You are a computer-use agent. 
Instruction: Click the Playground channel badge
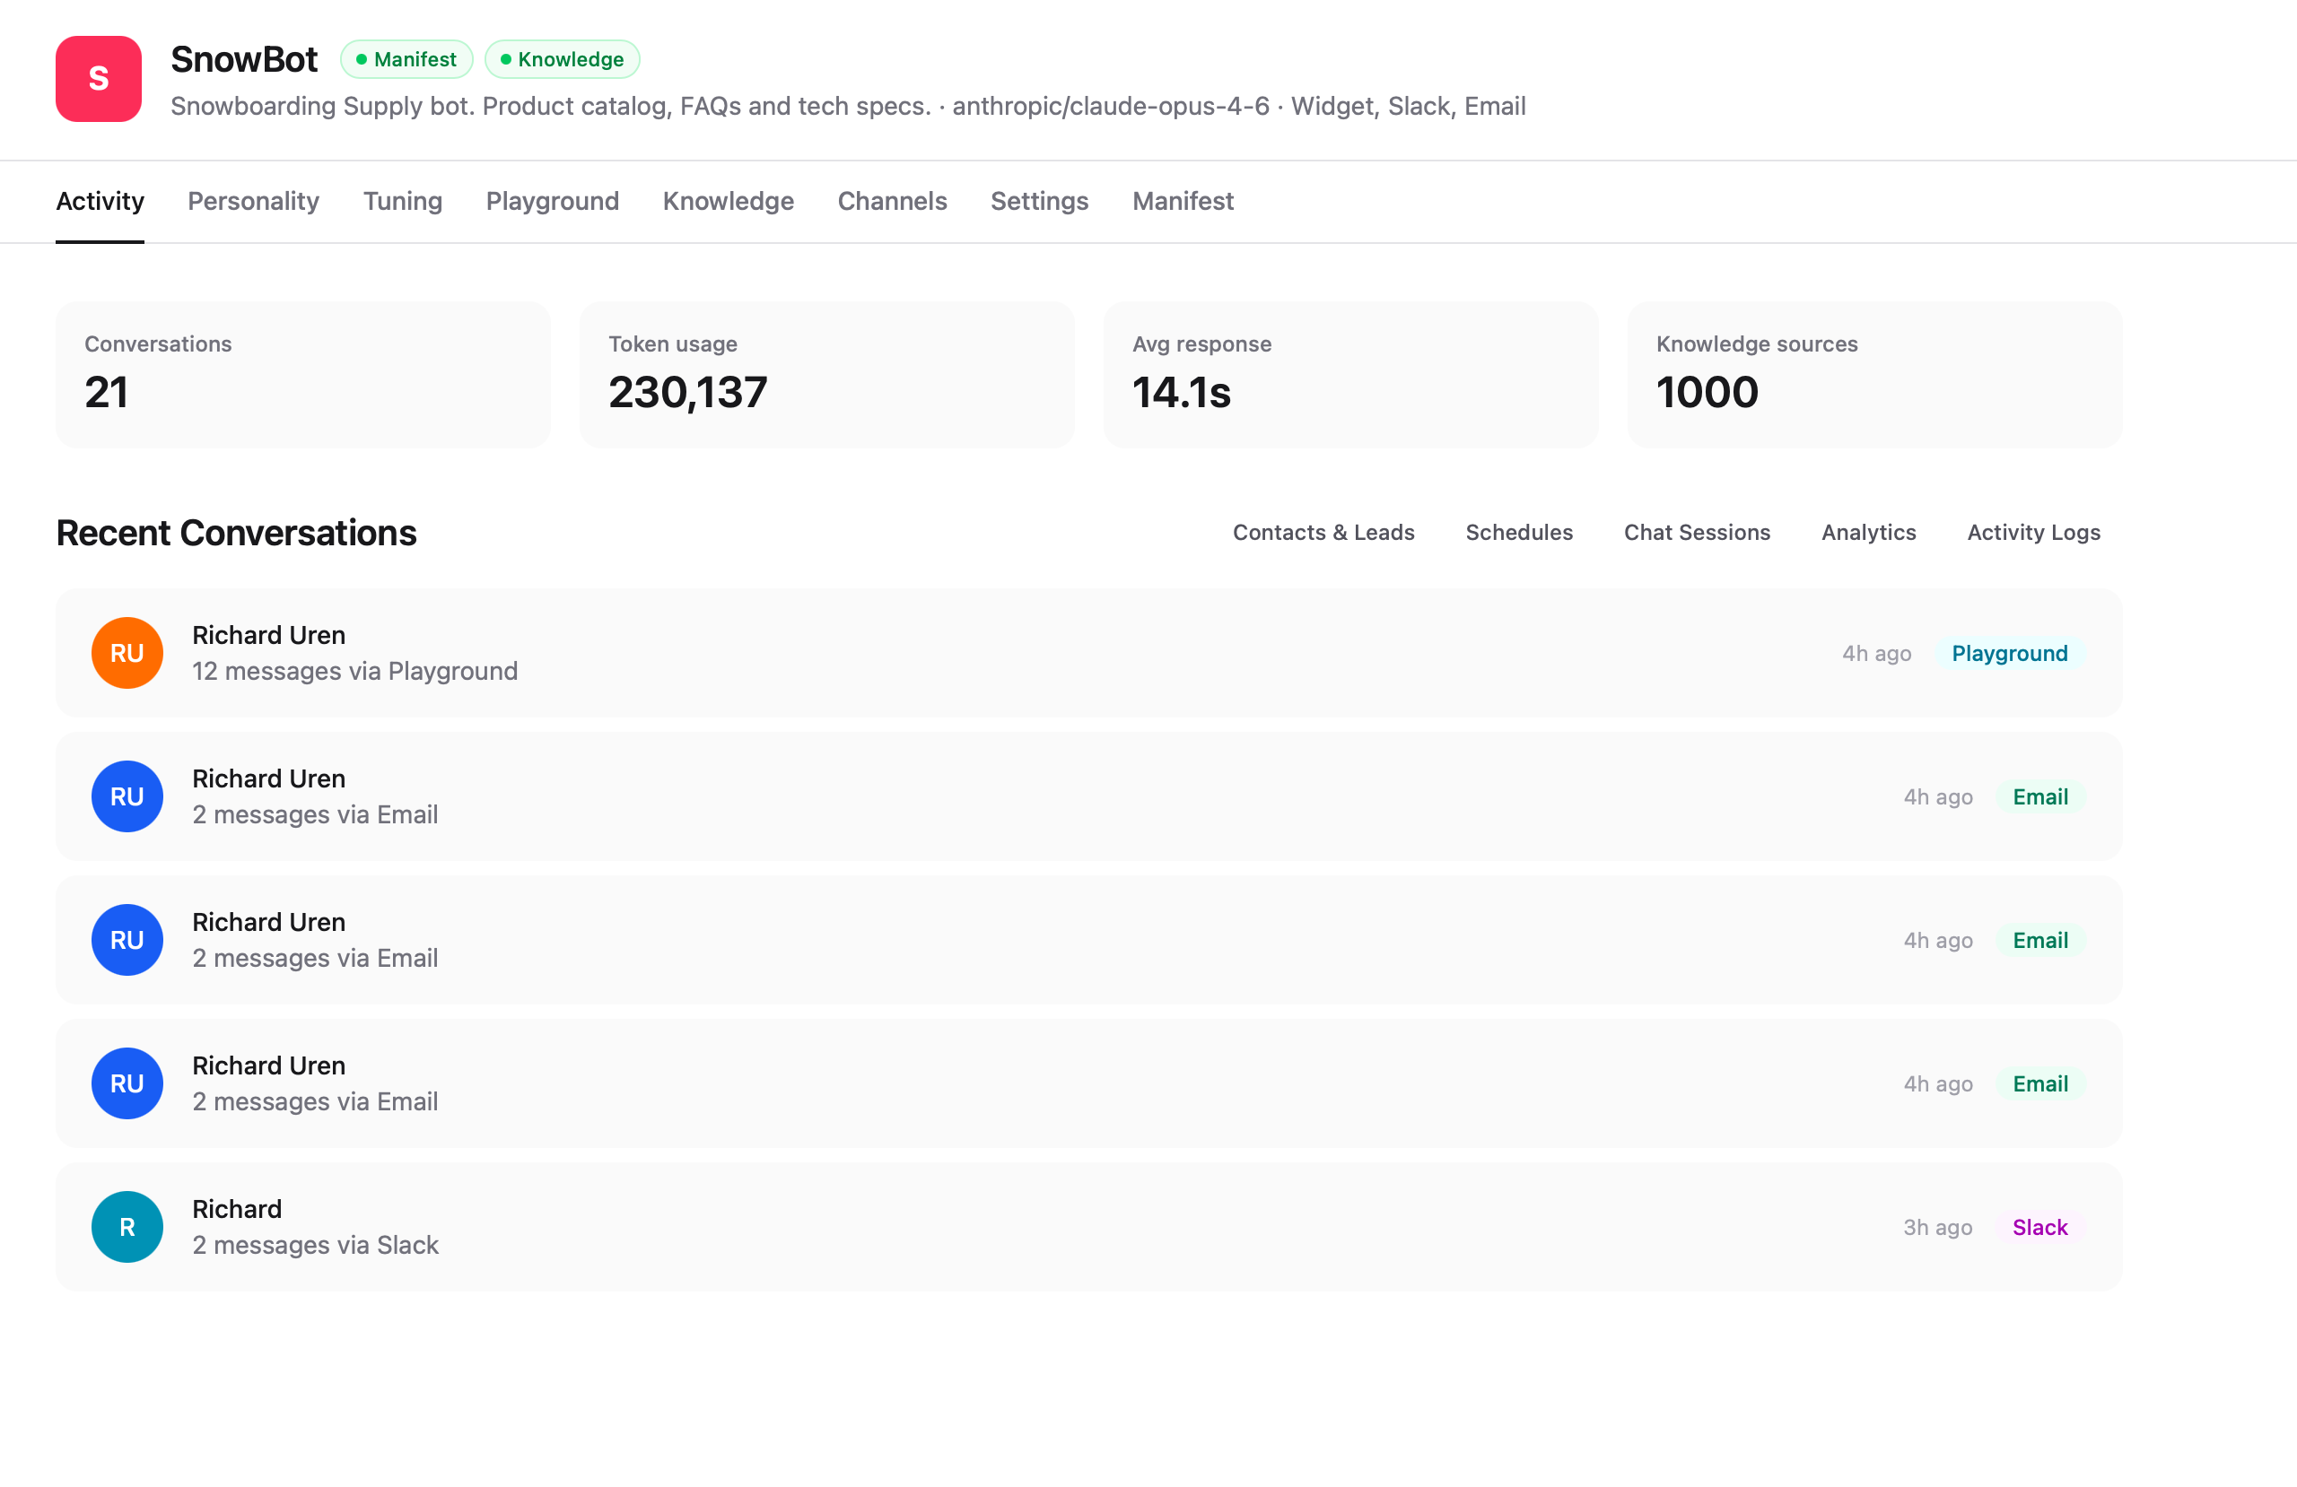pyautogui.click(x=2011, y=653)
